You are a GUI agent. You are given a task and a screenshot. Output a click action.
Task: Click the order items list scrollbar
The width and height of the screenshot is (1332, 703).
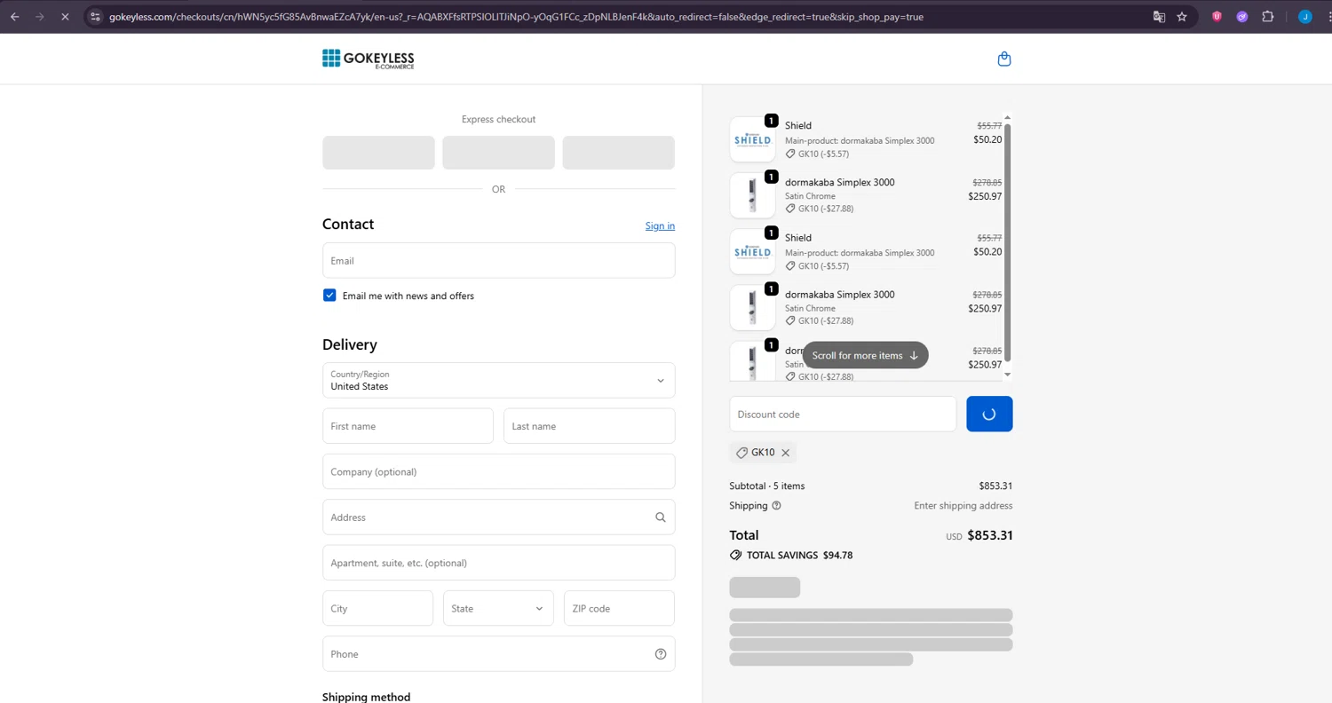tap(1007, 242)
